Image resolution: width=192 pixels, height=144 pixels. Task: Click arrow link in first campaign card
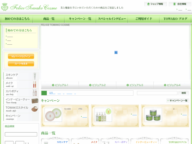84,117
